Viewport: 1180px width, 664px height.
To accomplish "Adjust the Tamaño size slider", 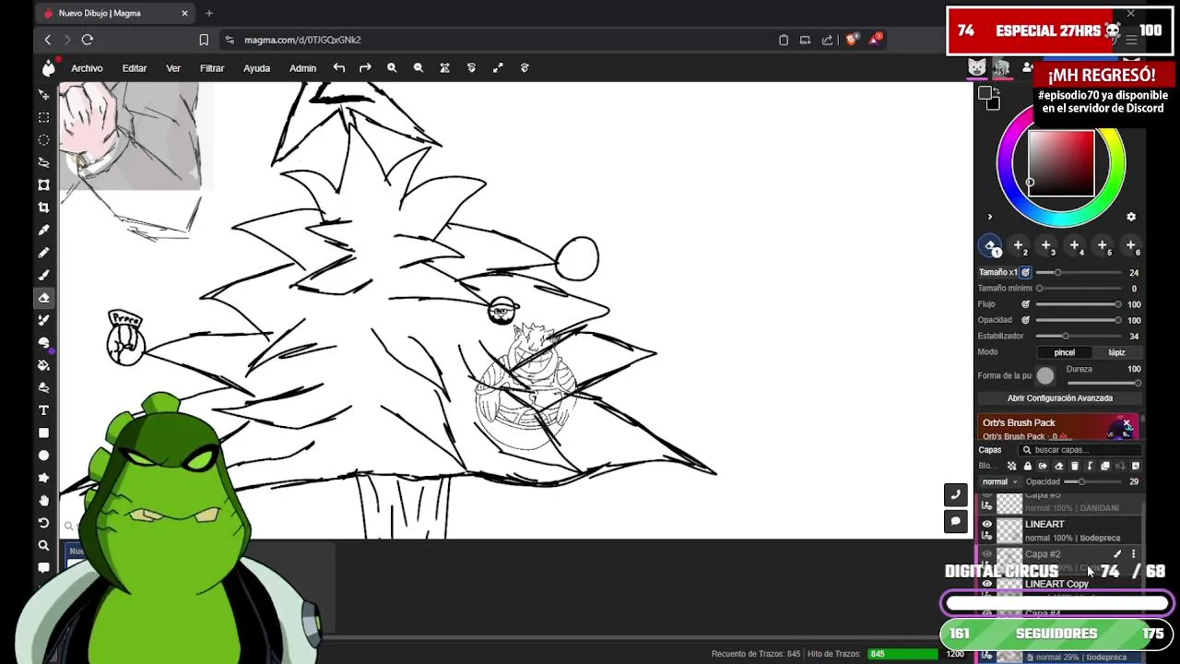I will [1079, 273].
